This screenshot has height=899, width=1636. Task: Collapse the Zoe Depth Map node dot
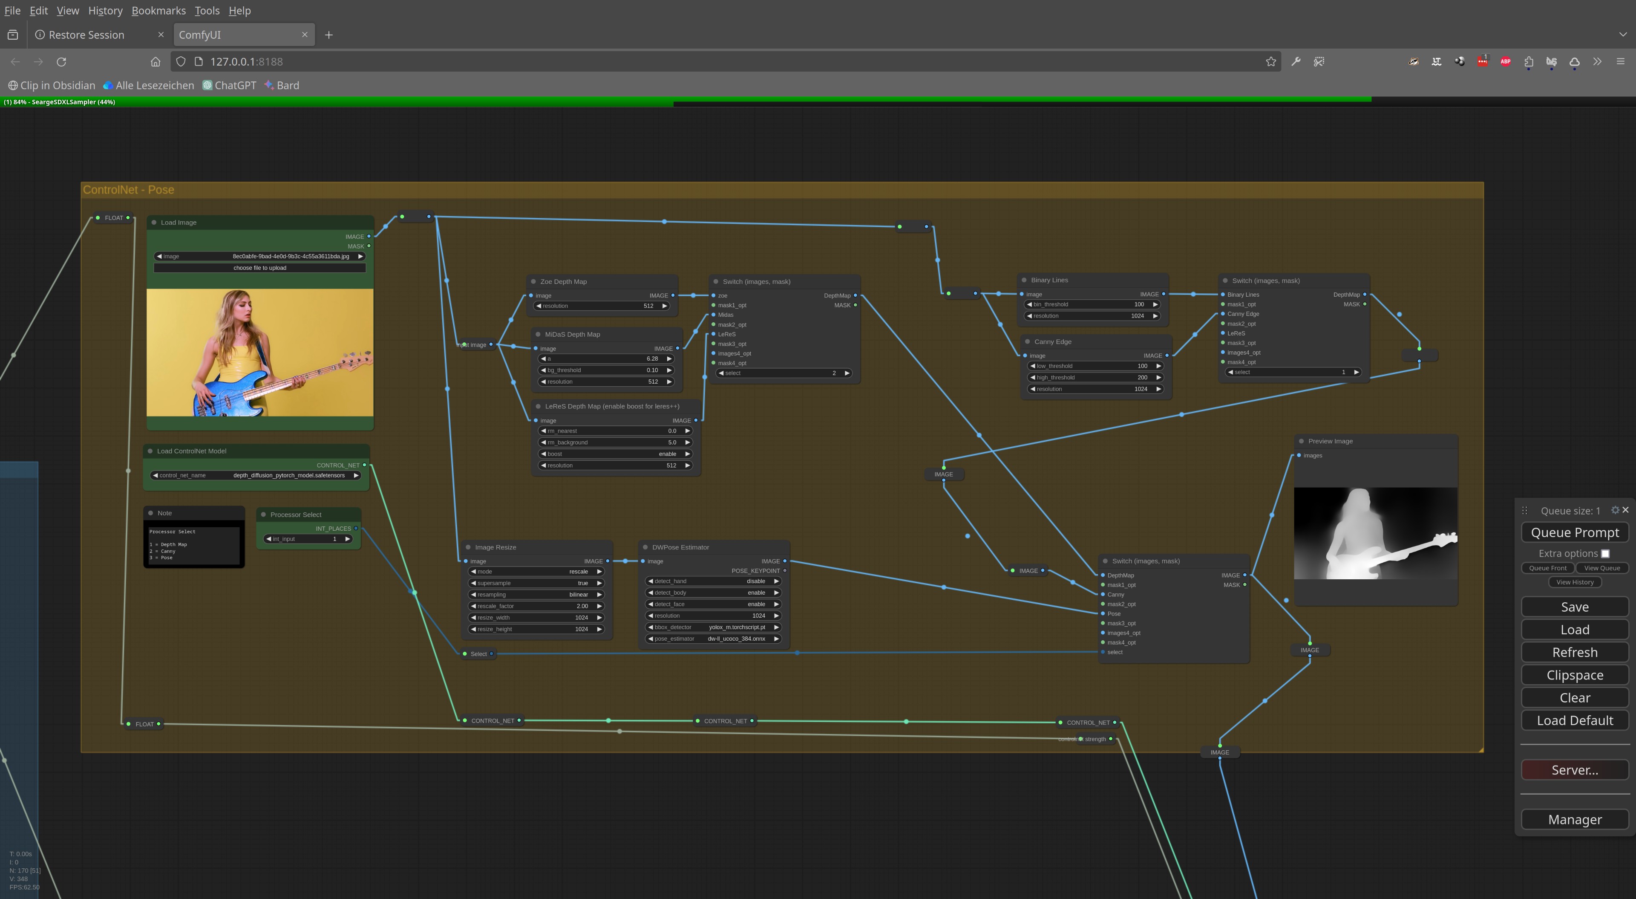(x=533, y=281)
